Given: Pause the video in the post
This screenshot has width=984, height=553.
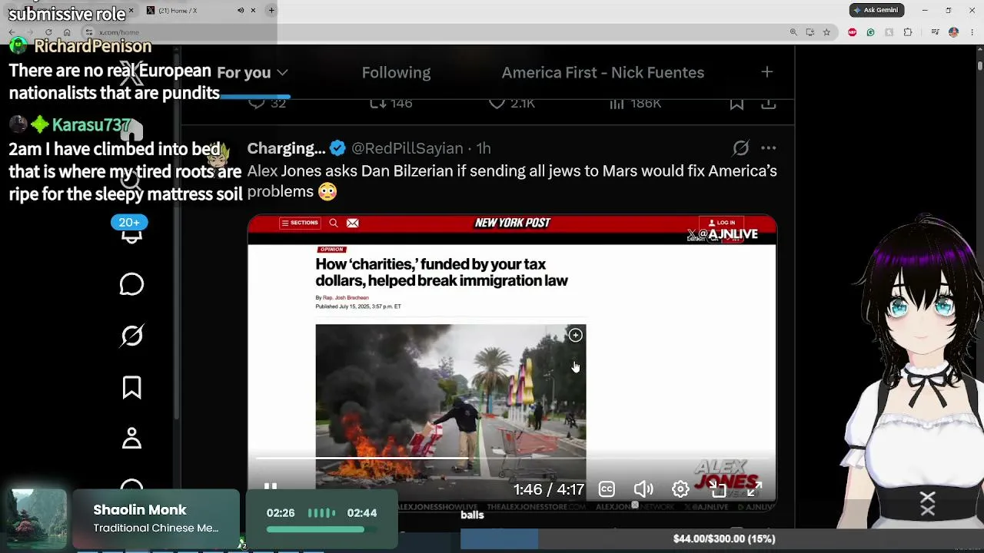Looking at the screenshot, I should [x=271, y=488].
